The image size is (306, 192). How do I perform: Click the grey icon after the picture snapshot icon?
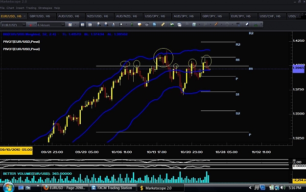coord(187,24)
